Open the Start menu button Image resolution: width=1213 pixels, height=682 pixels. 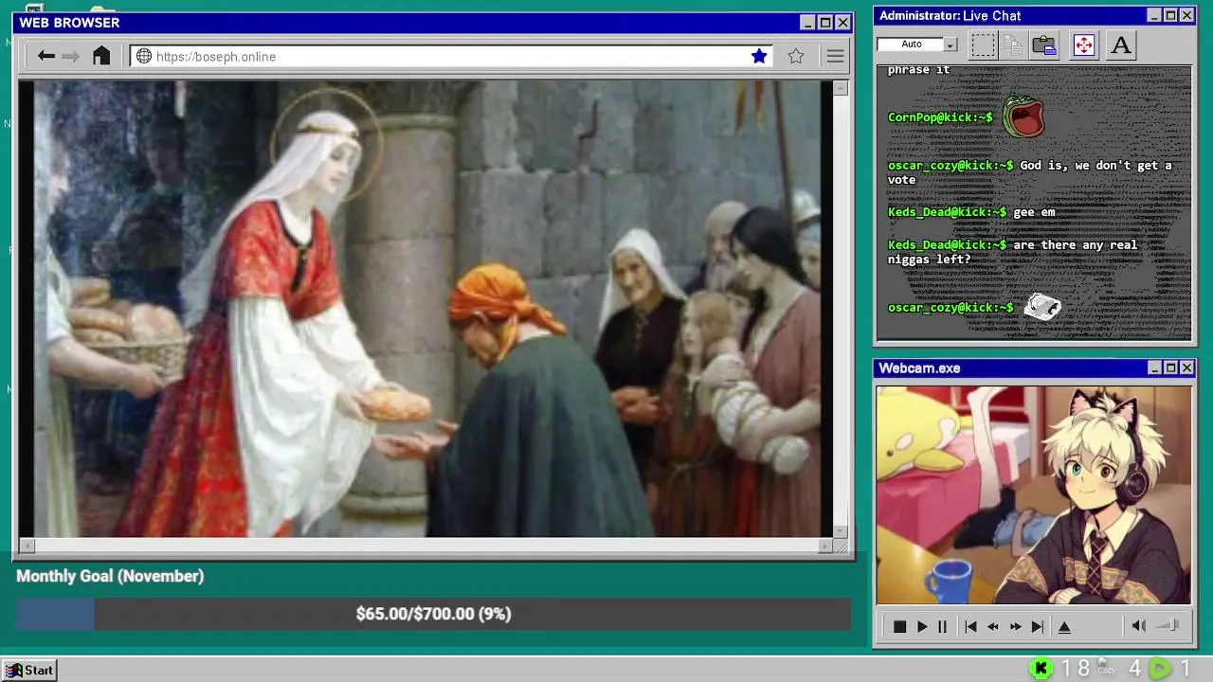[x=29, y=670]
